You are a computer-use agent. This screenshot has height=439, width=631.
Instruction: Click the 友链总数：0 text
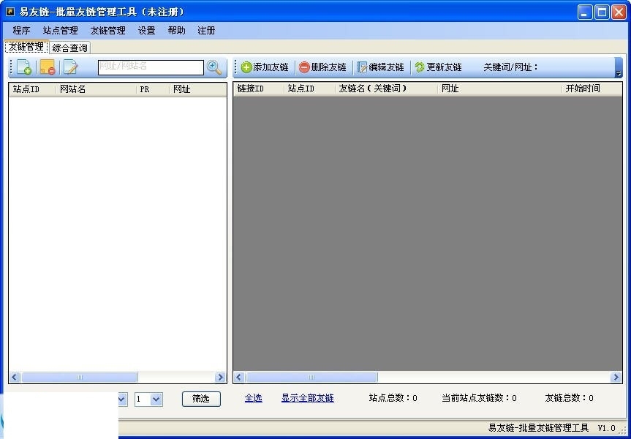pos(569,398)
